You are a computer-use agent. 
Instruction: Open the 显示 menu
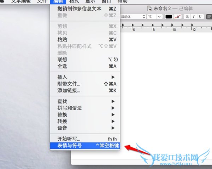click(x=90, y=1)
